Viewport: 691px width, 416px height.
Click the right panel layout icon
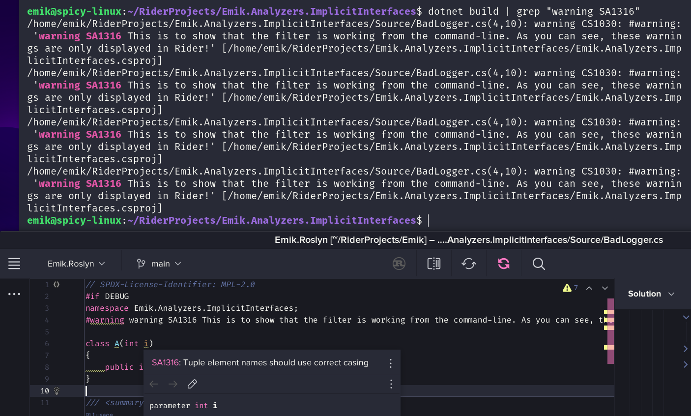(433, 264)
